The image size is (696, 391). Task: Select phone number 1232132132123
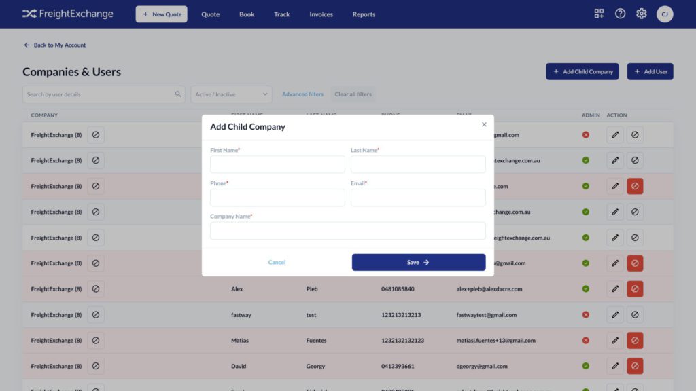pos(402,341)
